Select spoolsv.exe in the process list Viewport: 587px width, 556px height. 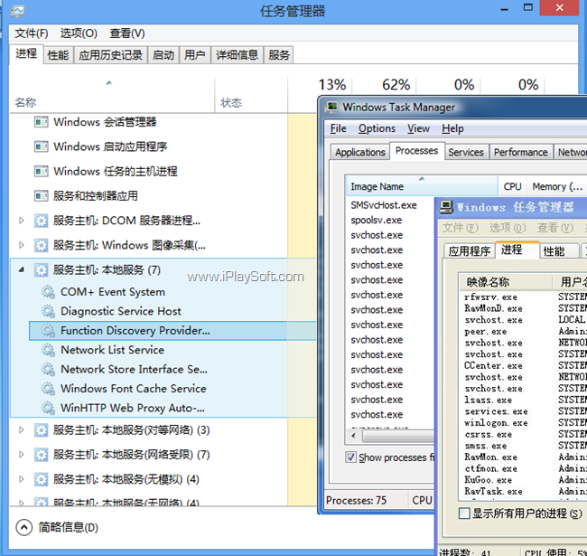377,220
